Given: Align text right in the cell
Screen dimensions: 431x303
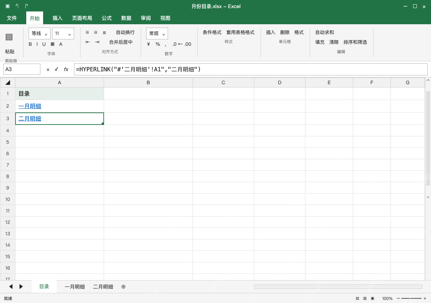Looking at the screenshot, I should pyautogui.click(x=104, y=32).
